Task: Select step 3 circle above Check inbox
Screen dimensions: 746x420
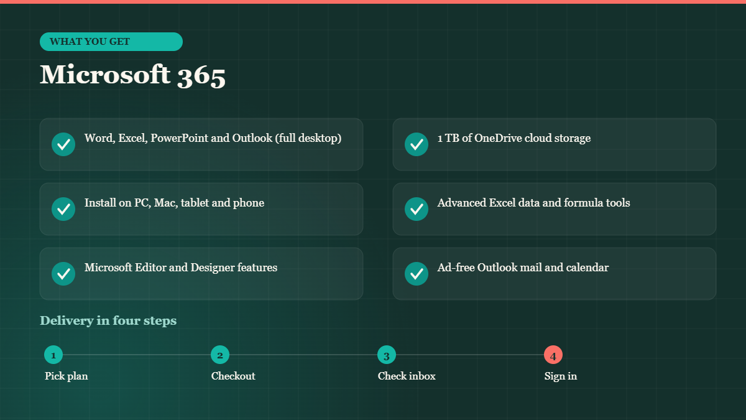Action: click(x=387, y=355)
